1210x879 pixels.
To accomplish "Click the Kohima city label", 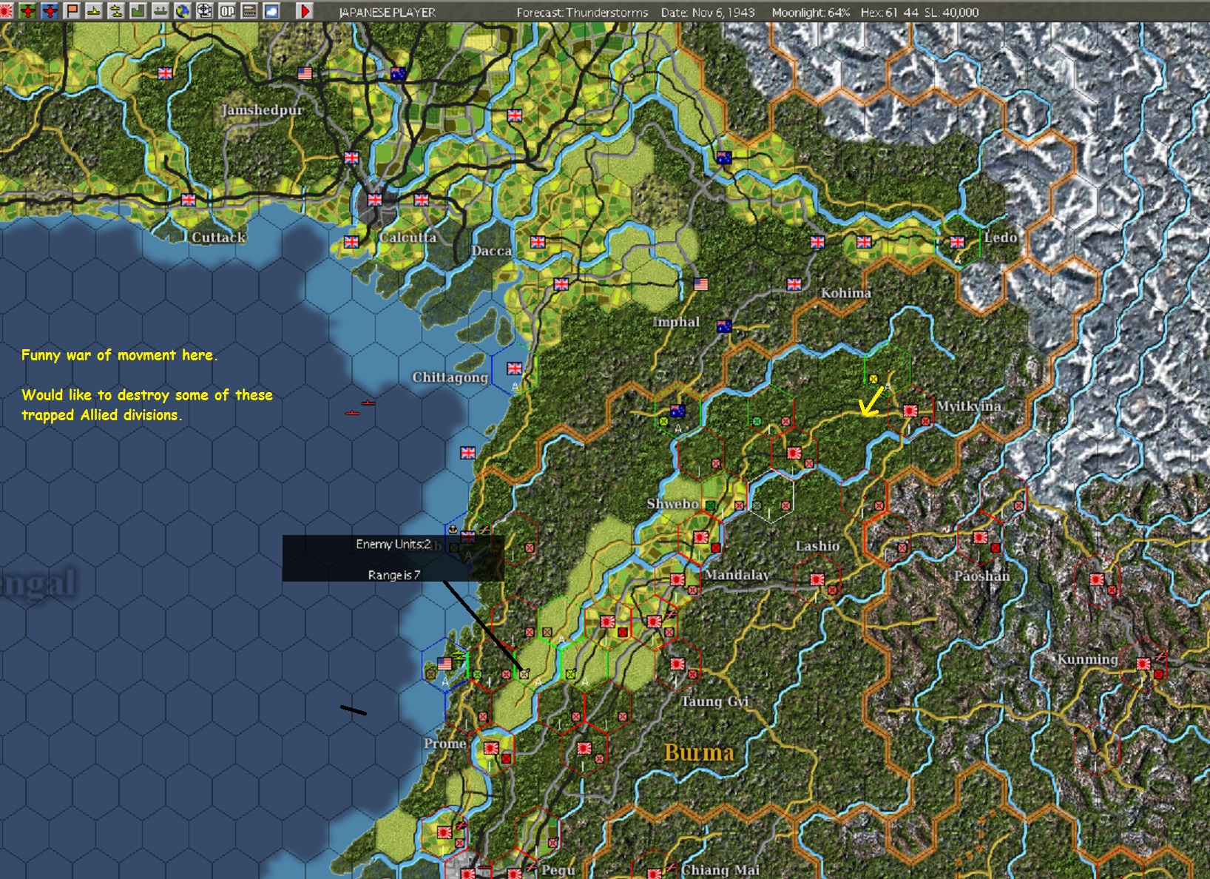I will pyautogui.click(x=846, y=293).
